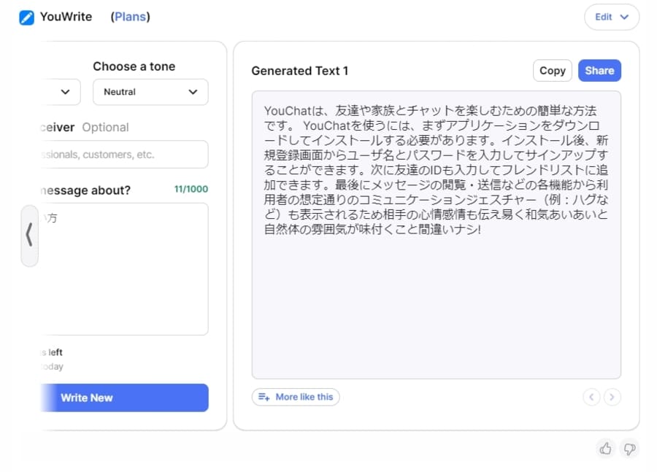Click More like this button
Viewport: 657px width, 472px height.
point(296,397)
